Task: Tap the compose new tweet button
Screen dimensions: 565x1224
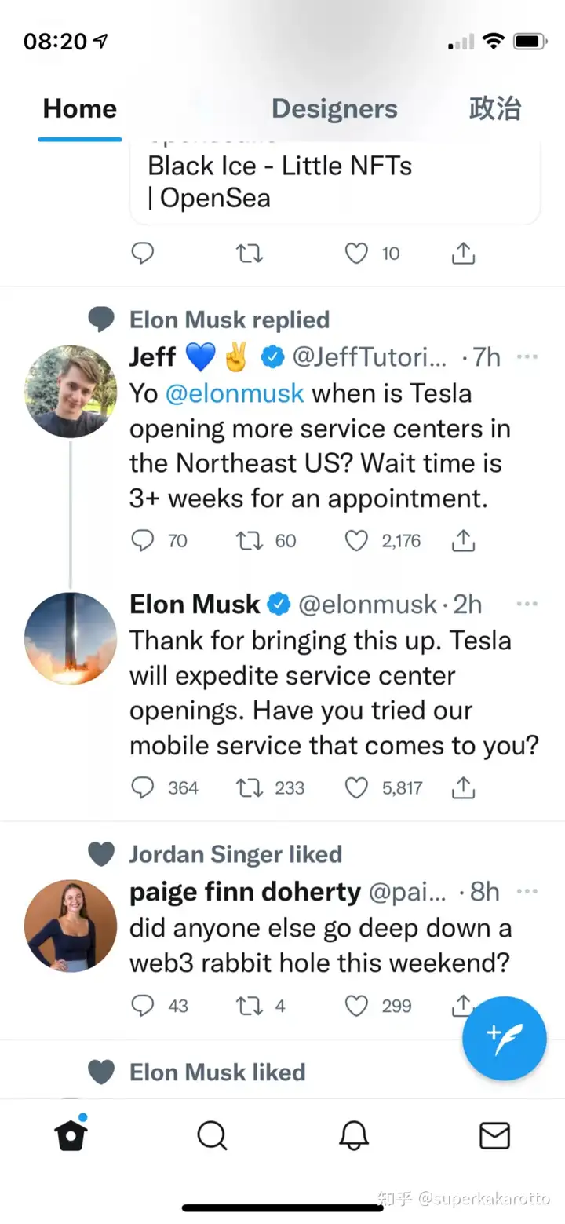Action: (504, 1038)
